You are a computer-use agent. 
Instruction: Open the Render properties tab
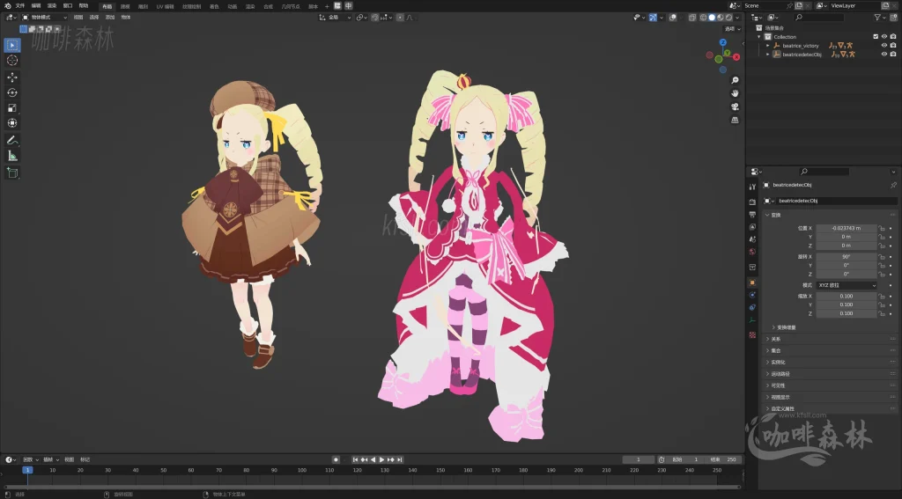point(752,202)
